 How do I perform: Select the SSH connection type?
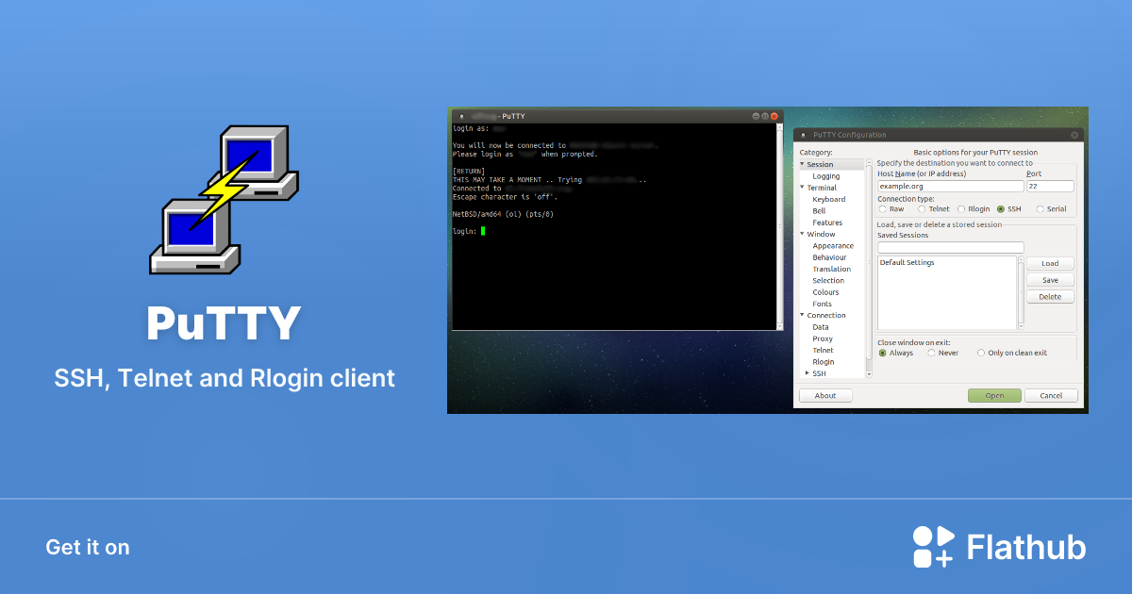tap(1001, 208)
